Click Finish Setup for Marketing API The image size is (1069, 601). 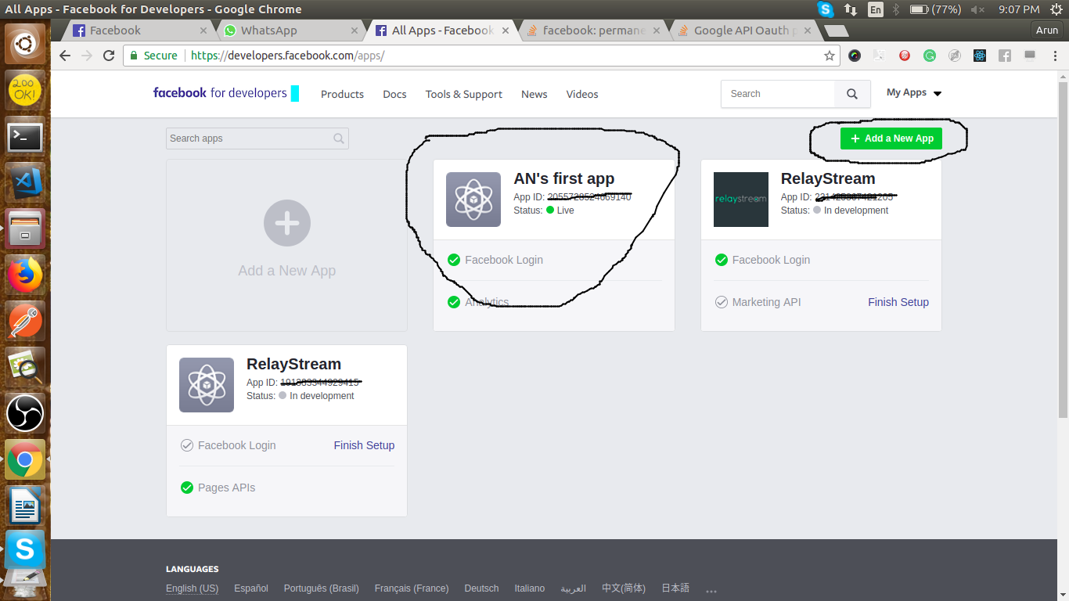pyautogui.click(x=898, y=302)
